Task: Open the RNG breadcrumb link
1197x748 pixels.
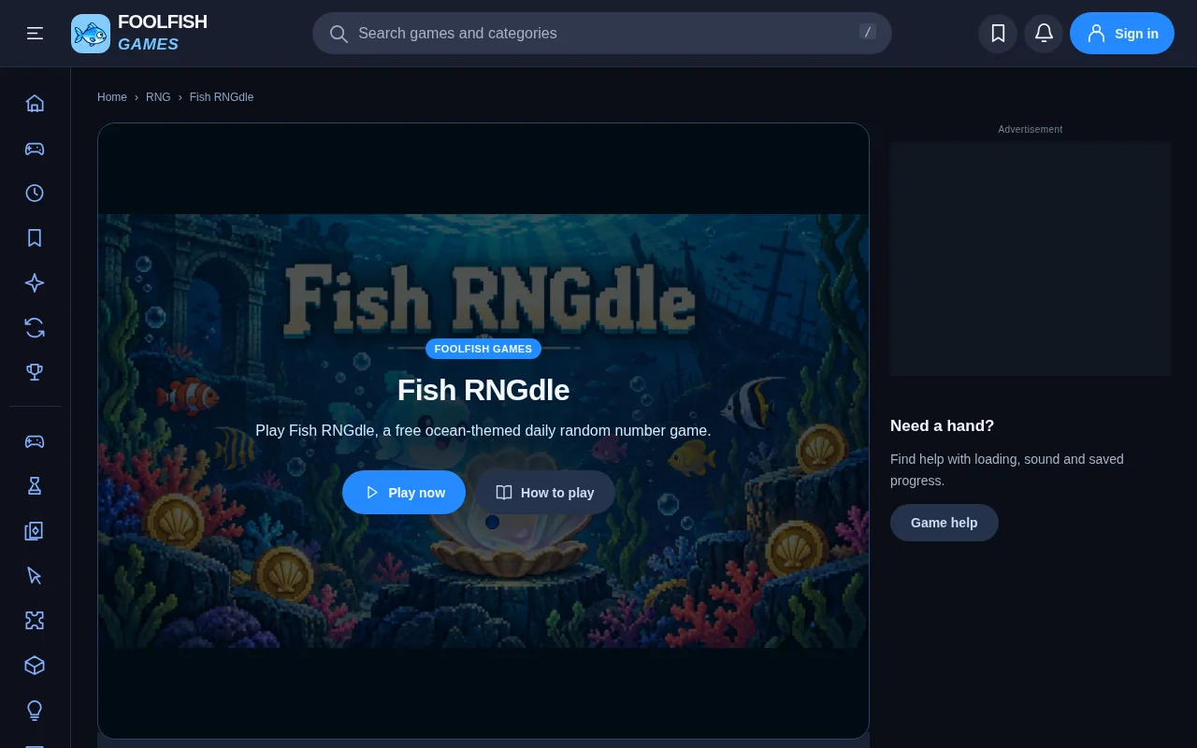Action: 158,97
